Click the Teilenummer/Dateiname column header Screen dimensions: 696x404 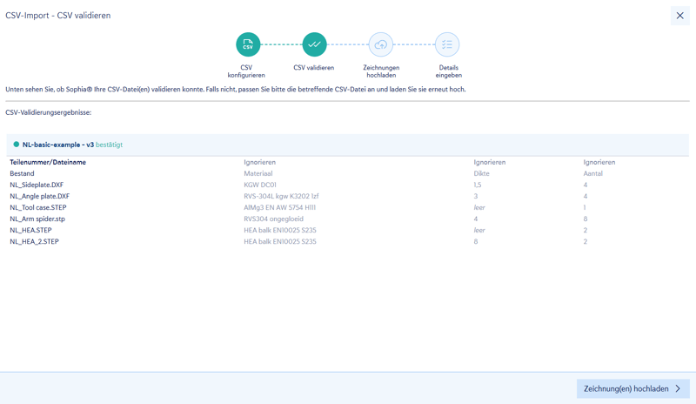(48, 162)
